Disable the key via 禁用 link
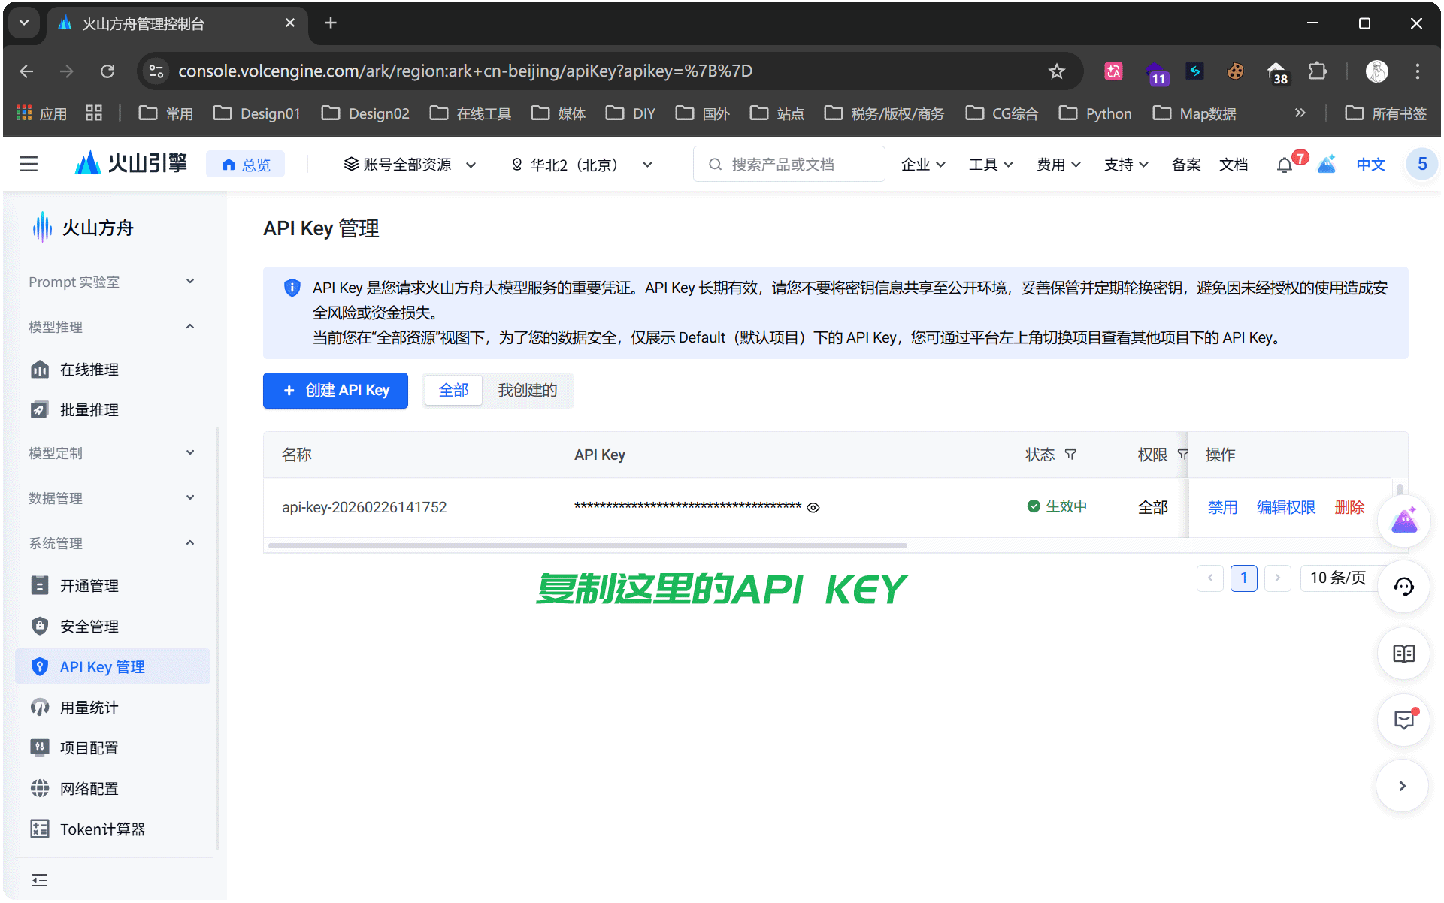Screen dimensions: 1444x903 coord(1223,507)
